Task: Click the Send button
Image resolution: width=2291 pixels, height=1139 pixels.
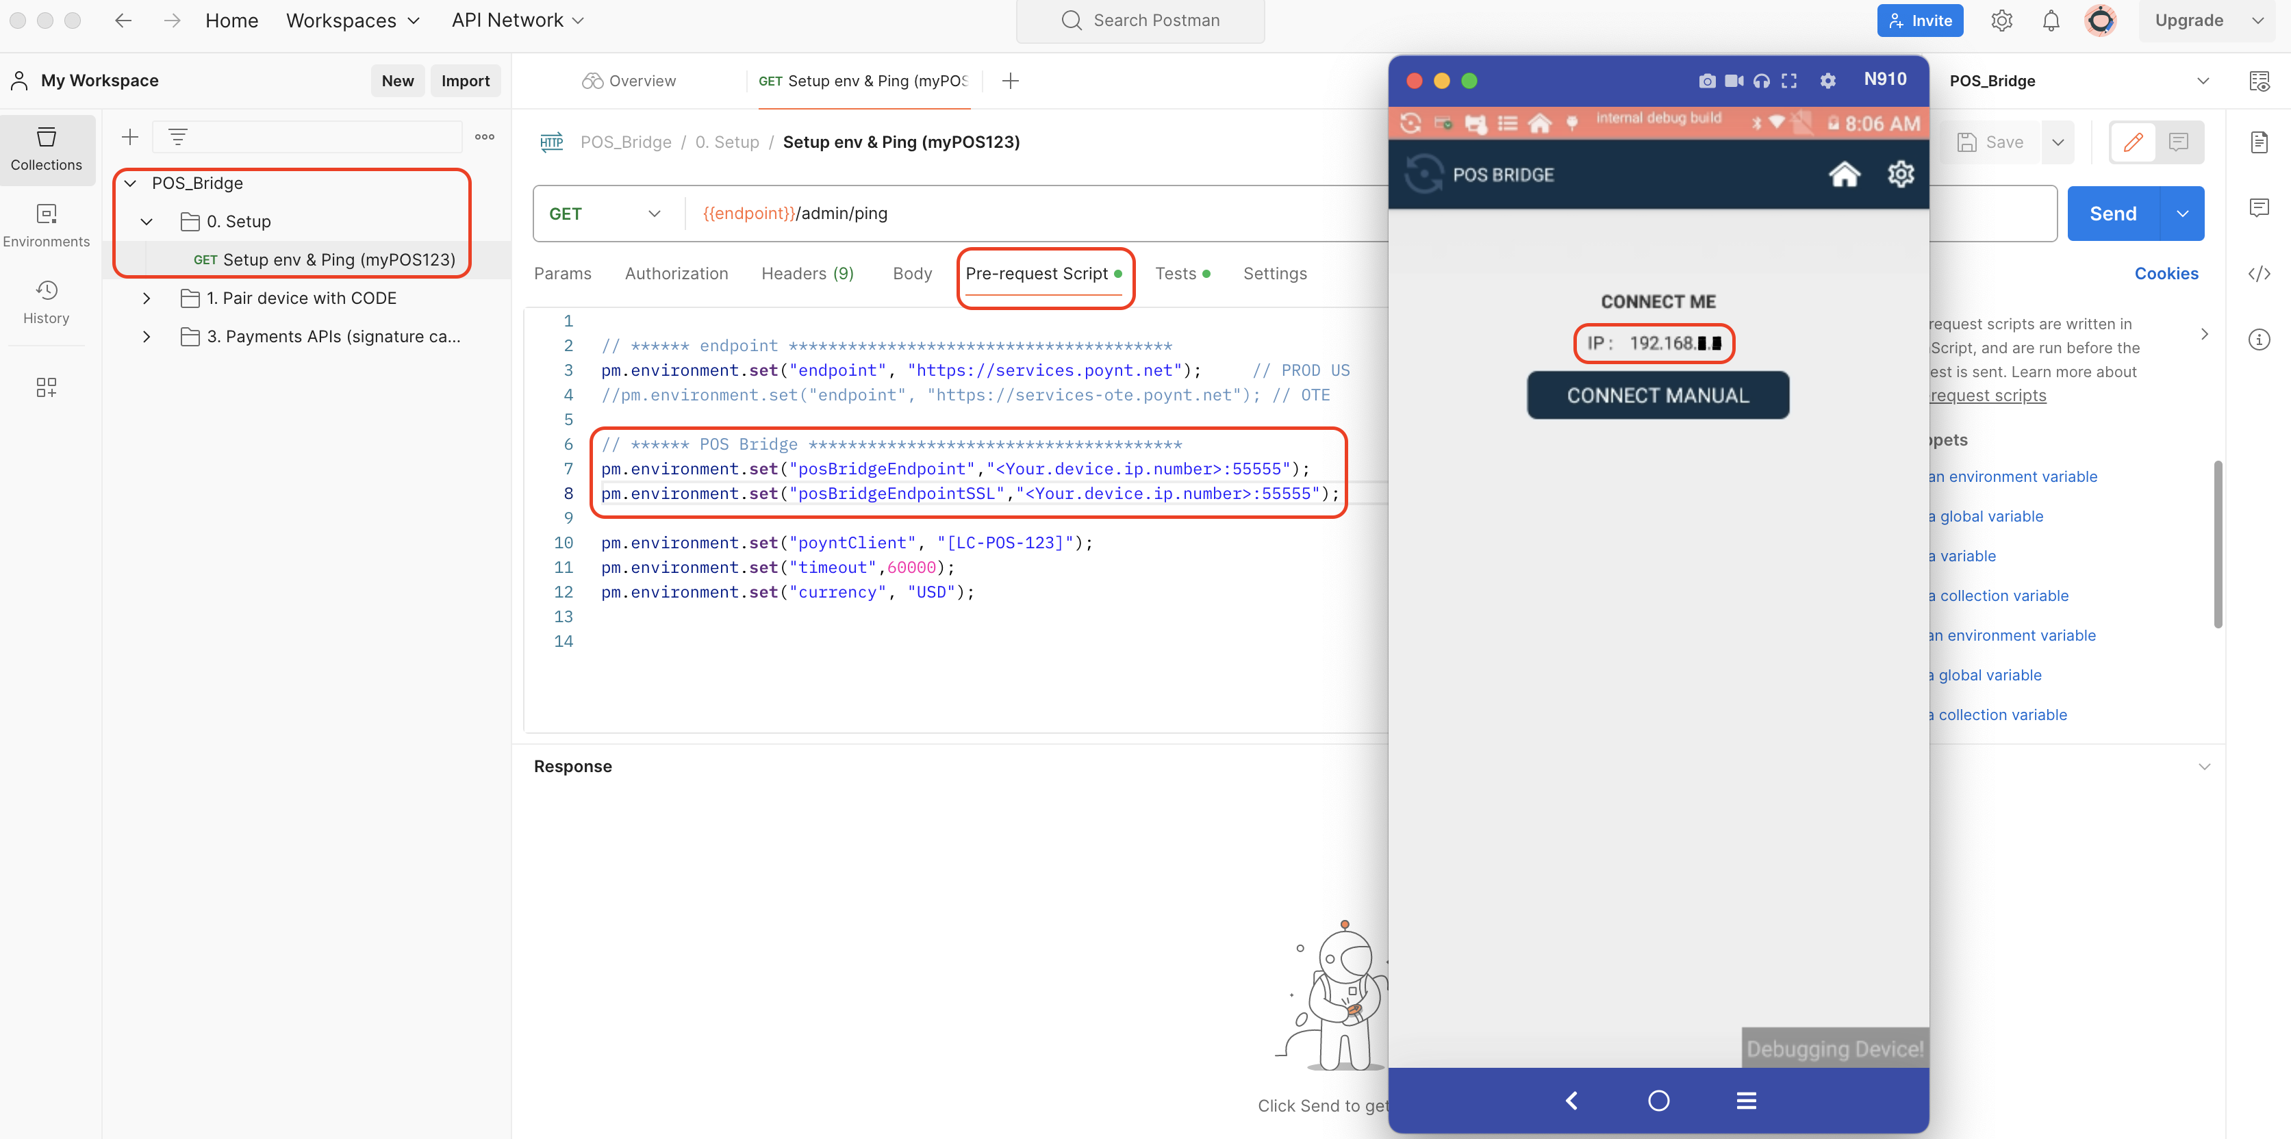Action: click(x=2113, y=214)
